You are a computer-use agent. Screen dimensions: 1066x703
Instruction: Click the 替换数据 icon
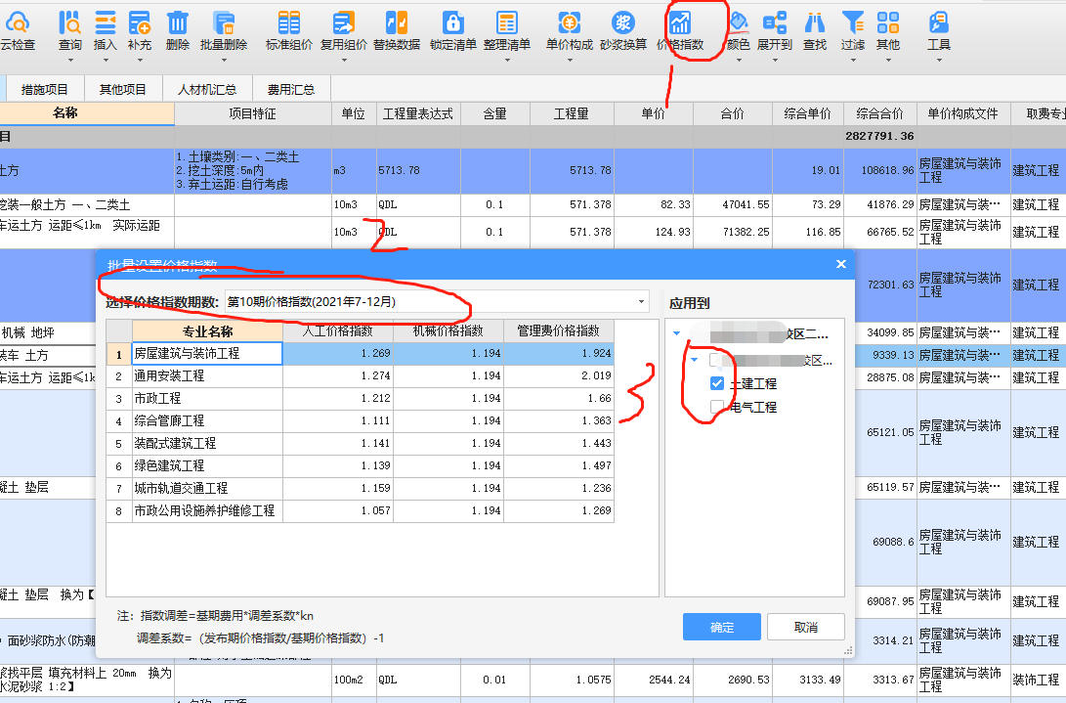[x=397, y=23]
